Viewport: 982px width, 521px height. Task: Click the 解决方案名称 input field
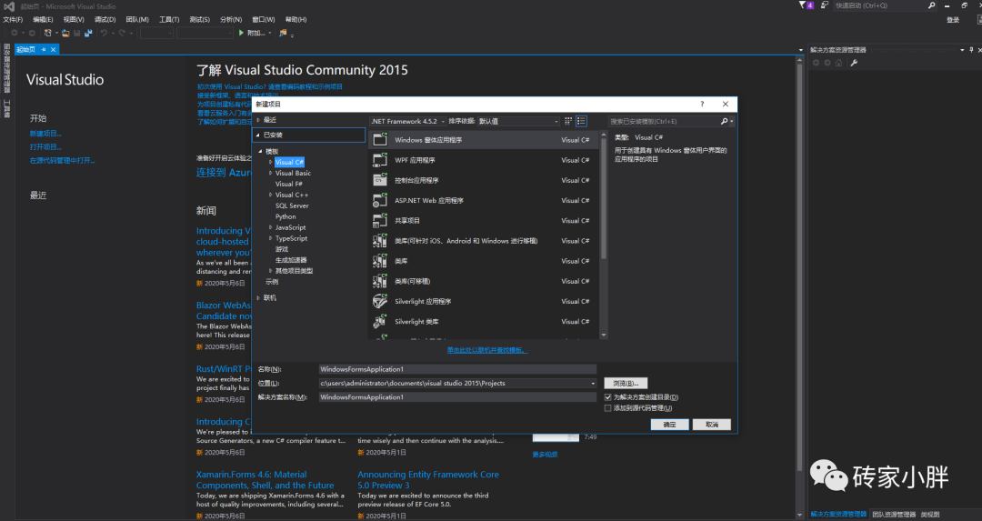tap(457, 397)
